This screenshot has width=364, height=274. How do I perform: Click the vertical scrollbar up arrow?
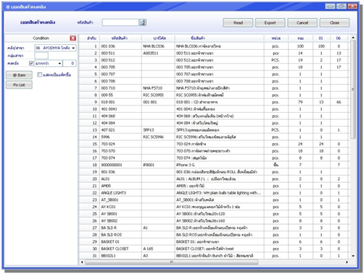coord(353,38)
